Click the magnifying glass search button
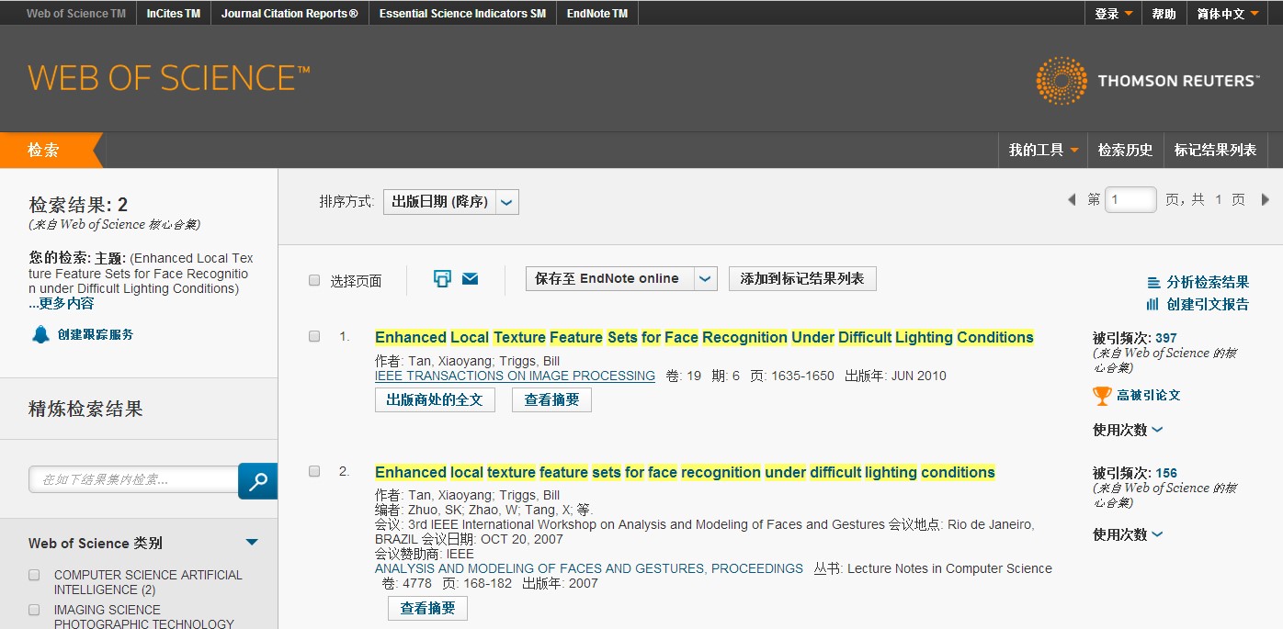Viewport: 1283px width, 629px height. 257,480
